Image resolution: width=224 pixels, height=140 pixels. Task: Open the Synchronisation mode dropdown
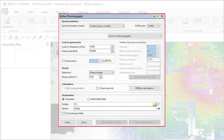[x=107, y=26]
